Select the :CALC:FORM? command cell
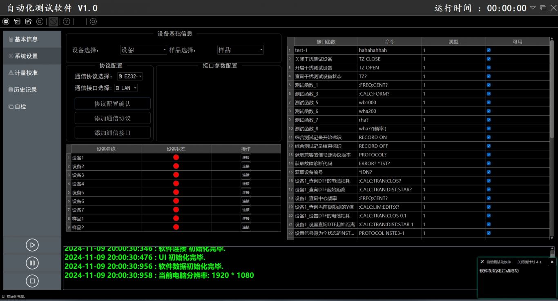 coord(390,94)
